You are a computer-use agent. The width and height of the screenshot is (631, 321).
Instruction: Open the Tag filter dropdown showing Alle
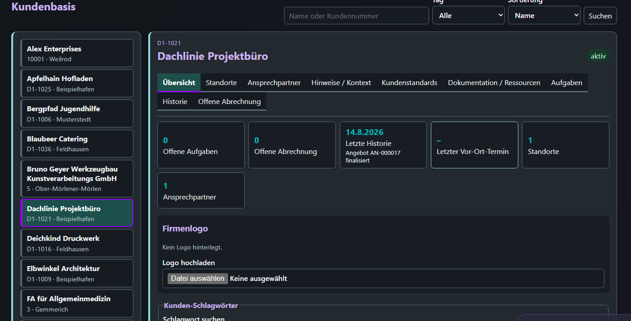pyautogui.click(x=468, y=15)
